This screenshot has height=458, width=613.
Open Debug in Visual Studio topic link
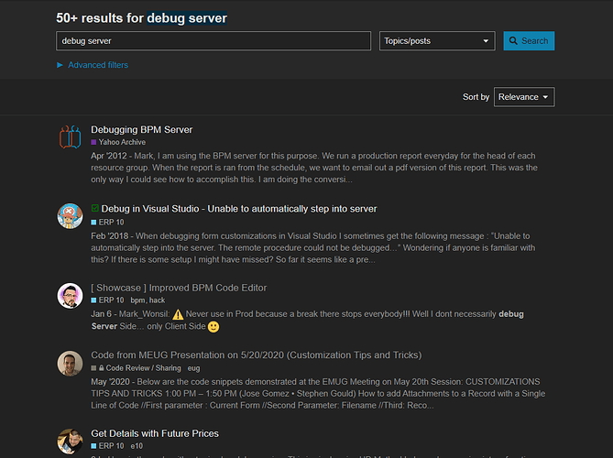pos(239,209)
